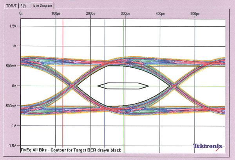The height and width of the screenshot is (160, 235).
Task: Click the 500ps time axis label
Action: (x=194, y=14)
